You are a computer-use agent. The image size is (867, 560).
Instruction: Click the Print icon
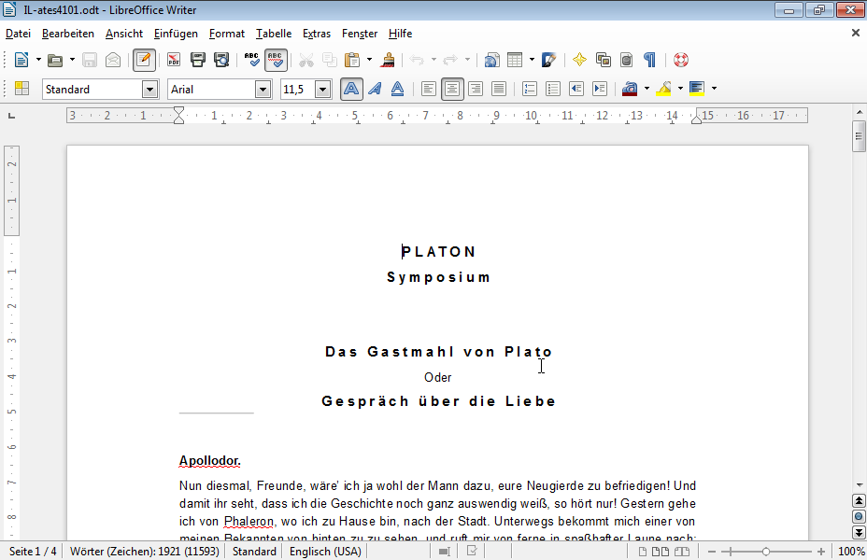(197, 60)
